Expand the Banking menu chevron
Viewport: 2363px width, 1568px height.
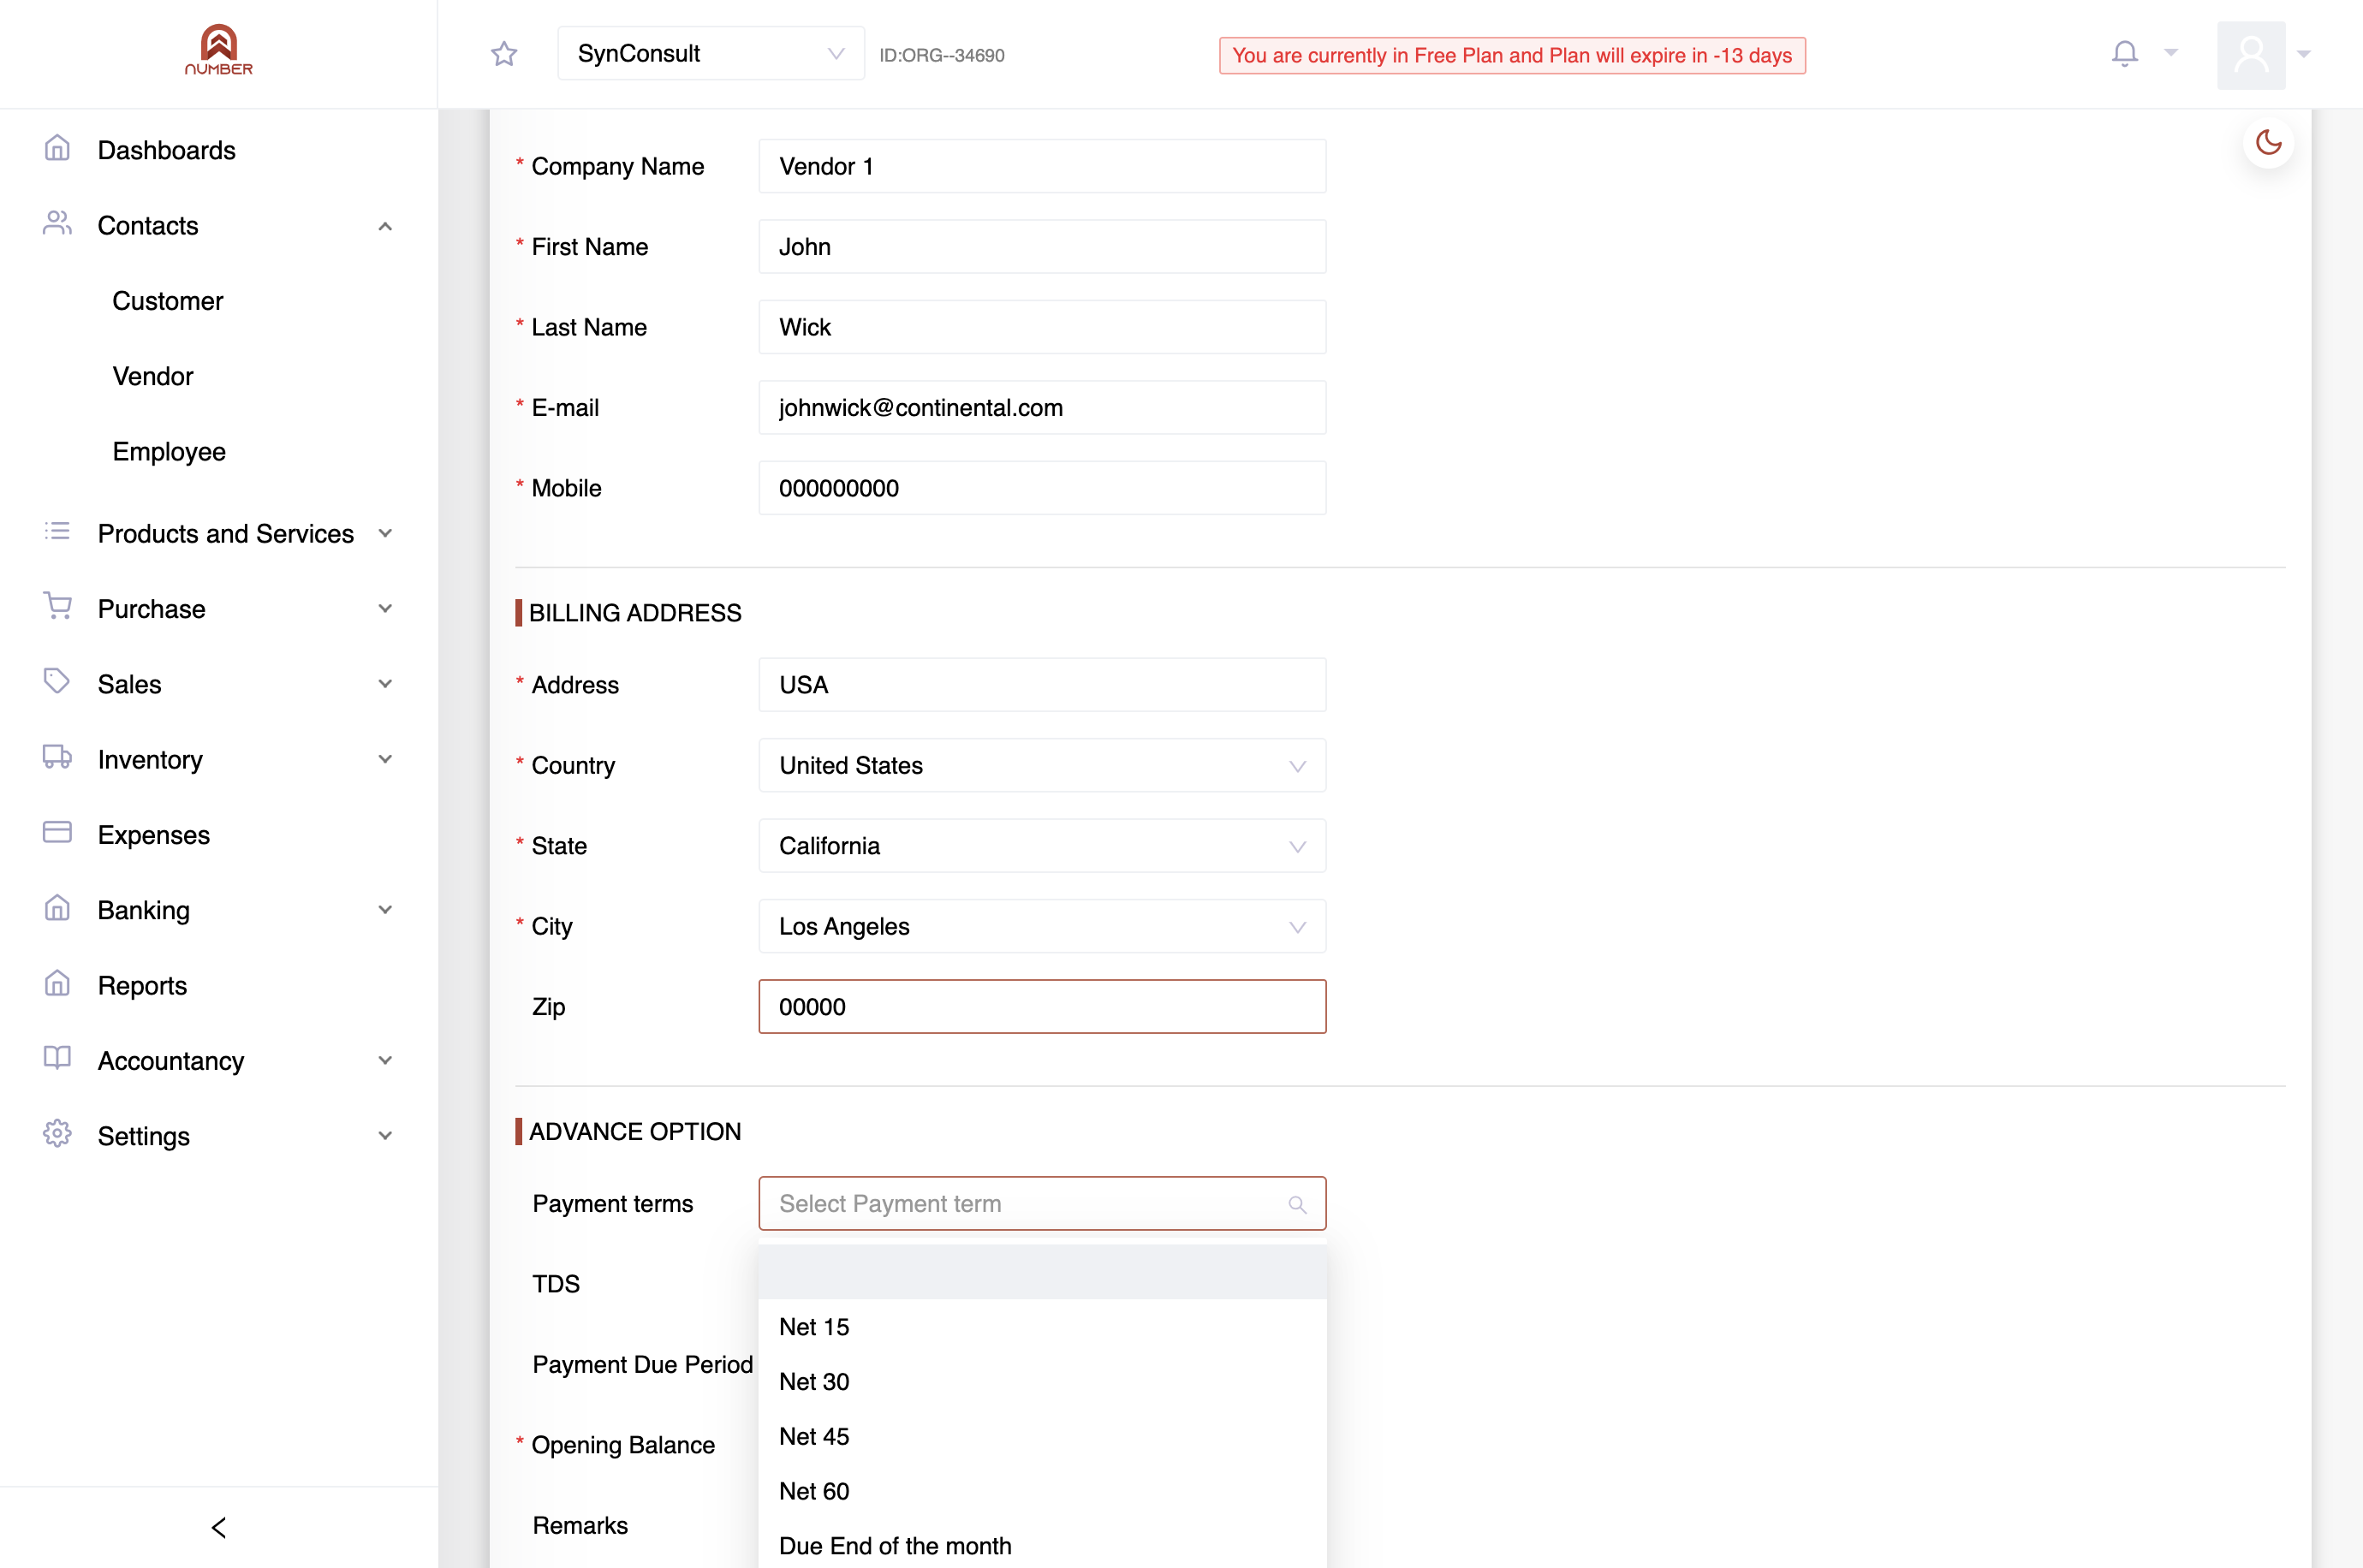coord(385,910)
